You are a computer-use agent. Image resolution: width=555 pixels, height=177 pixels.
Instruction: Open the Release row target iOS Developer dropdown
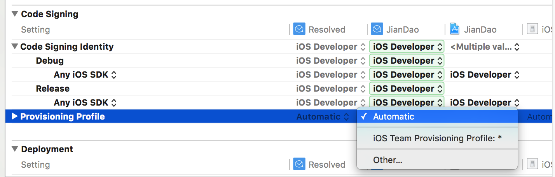pyautogui.click(x=407, y=89)
